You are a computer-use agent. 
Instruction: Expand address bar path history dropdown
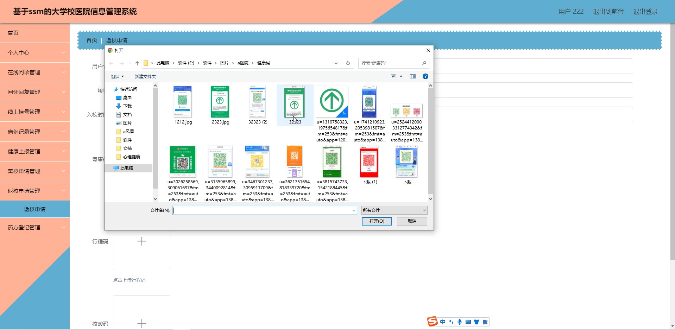336,63
